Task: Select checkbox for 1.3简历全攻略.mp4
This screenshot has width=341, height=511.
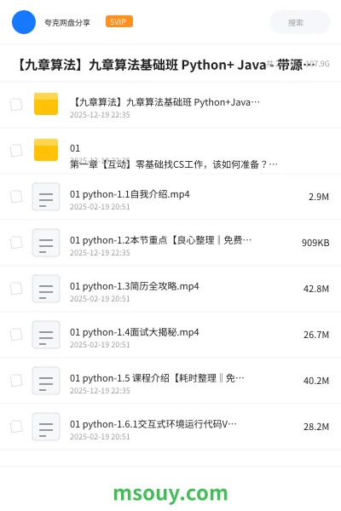Action: [16, 289]
